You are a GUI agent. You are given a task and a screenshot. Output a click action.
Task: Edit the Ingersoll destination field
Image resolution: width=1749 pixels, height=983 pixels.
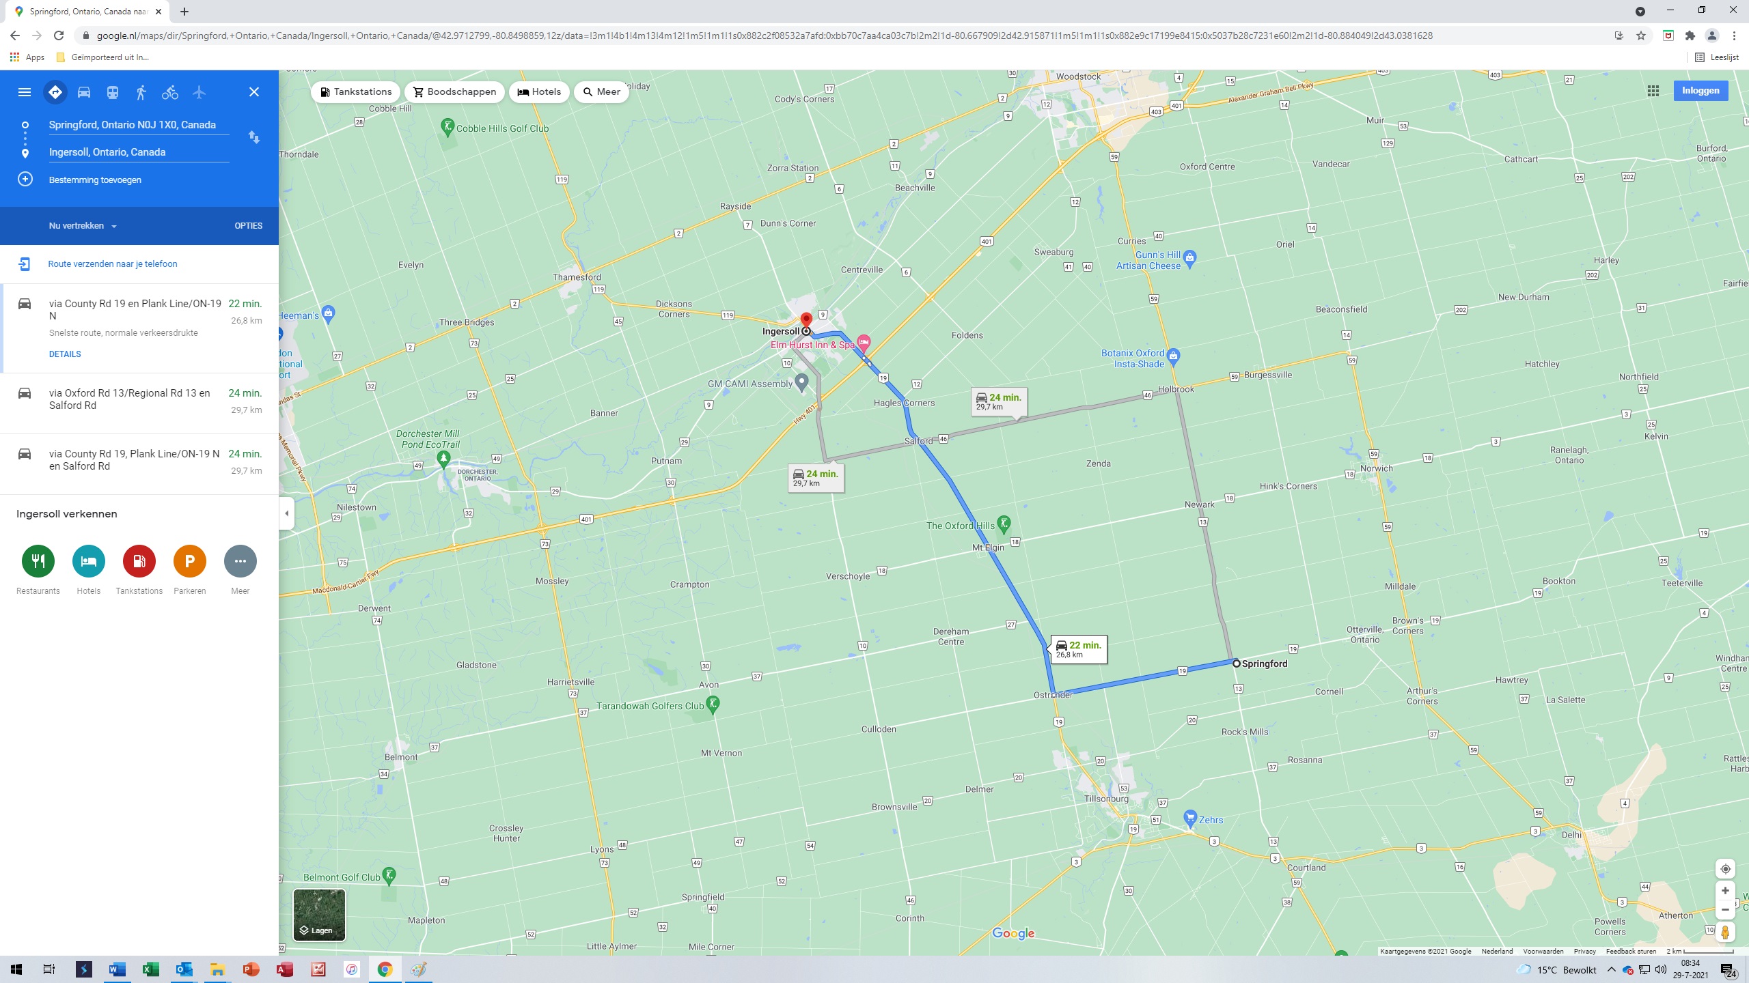[139, 152]
